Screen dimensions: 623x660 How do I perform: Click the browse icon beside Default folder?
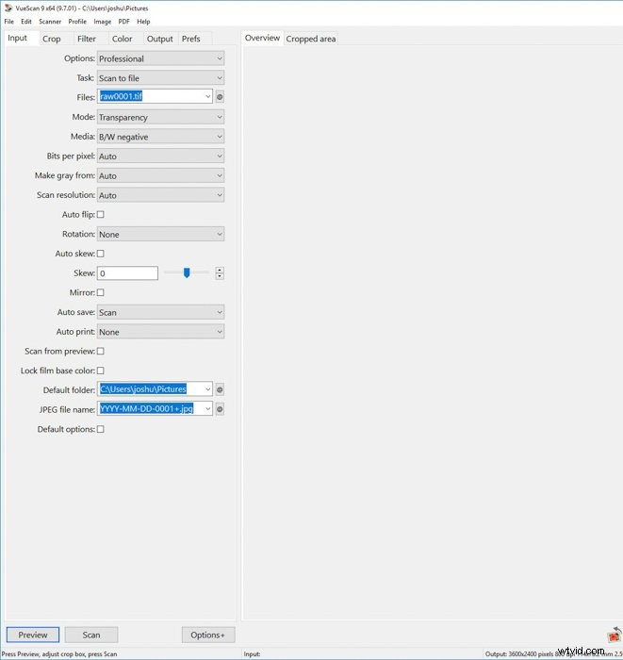(220, 389)
